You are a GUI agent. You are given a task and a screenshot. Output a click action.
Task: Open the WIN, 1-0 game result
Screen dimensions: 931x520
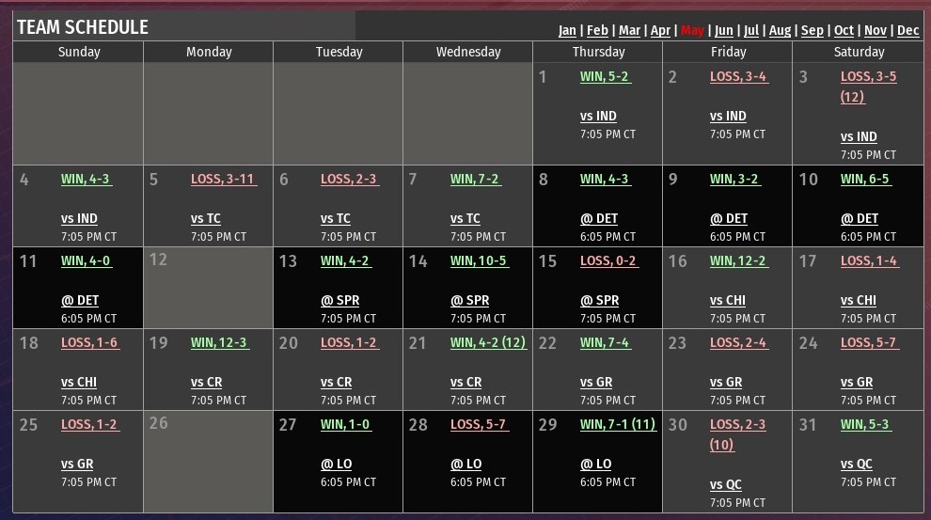(x=345, y=425)
